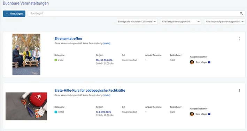Screen dimensions: 247x131
Task: Click the 'leicht' category label
Action: [61, 60]
